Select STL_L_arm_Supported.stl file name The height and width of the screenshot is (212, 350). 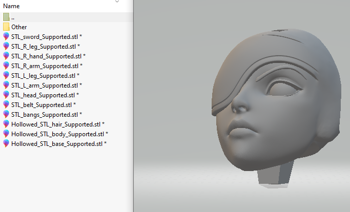(46, 85)
